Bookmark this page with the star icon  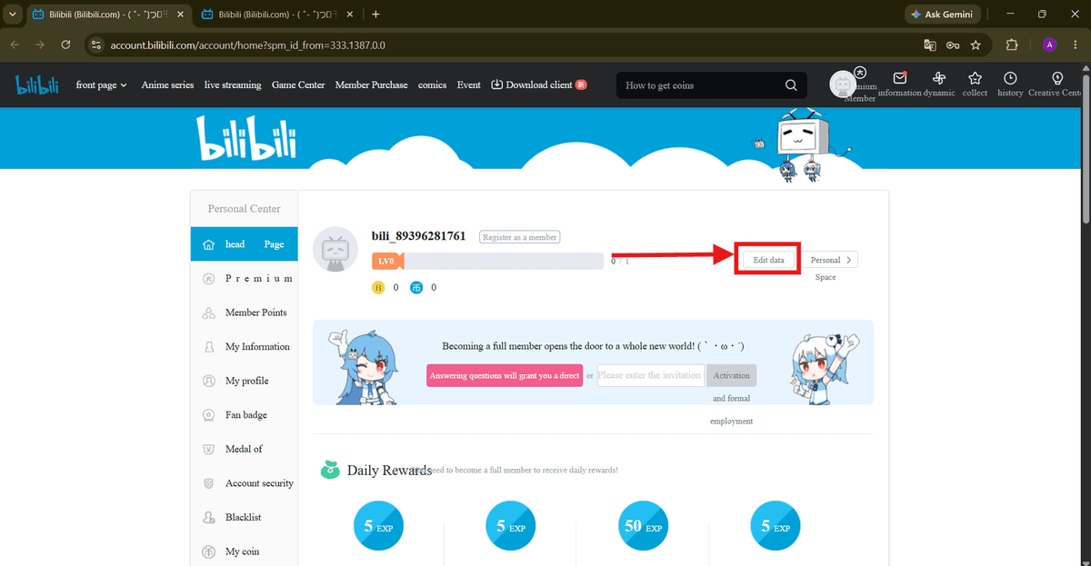click(976, 45)
